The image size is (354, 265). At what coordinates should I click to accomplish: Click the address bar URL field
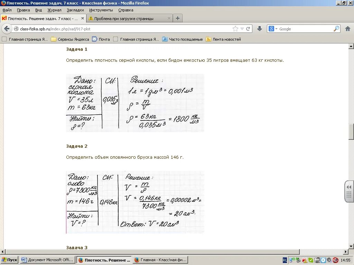coord(125,29)
